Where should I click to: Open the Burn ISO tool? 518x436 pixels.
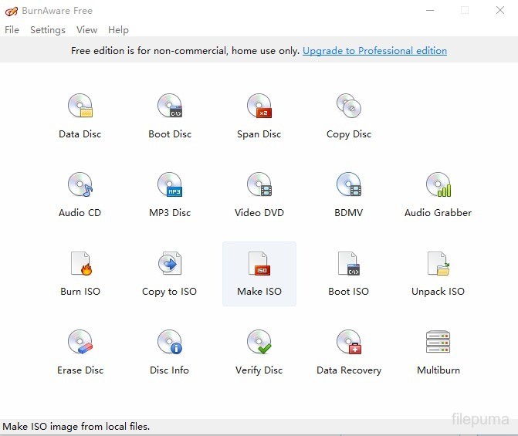click(x=80, y=274)
